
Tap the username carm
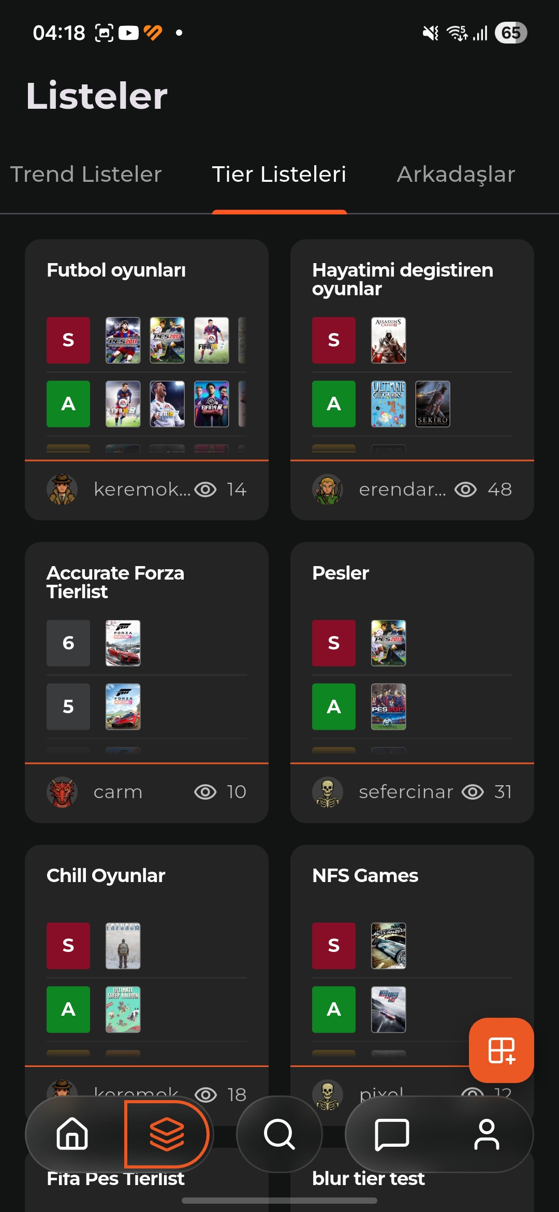coord(117,792)
